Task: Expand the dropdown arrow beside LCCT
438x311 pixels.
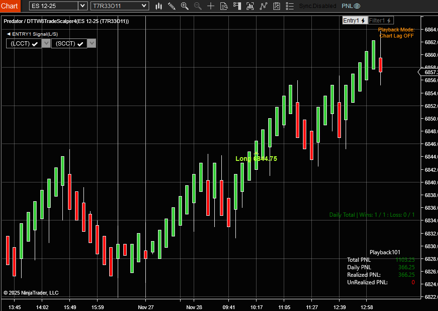Action: [x=46, y=43]
